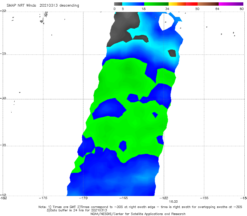The height and width of the screenshot is (216, 247).
Task: Click the date '20210313' in title
Action: point(48,5)
